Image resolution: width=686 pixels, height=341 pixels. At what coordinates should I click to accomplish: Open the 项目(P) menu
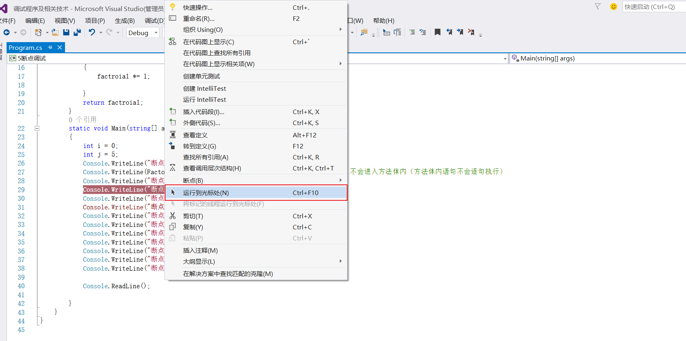click(x=95, y=20)
